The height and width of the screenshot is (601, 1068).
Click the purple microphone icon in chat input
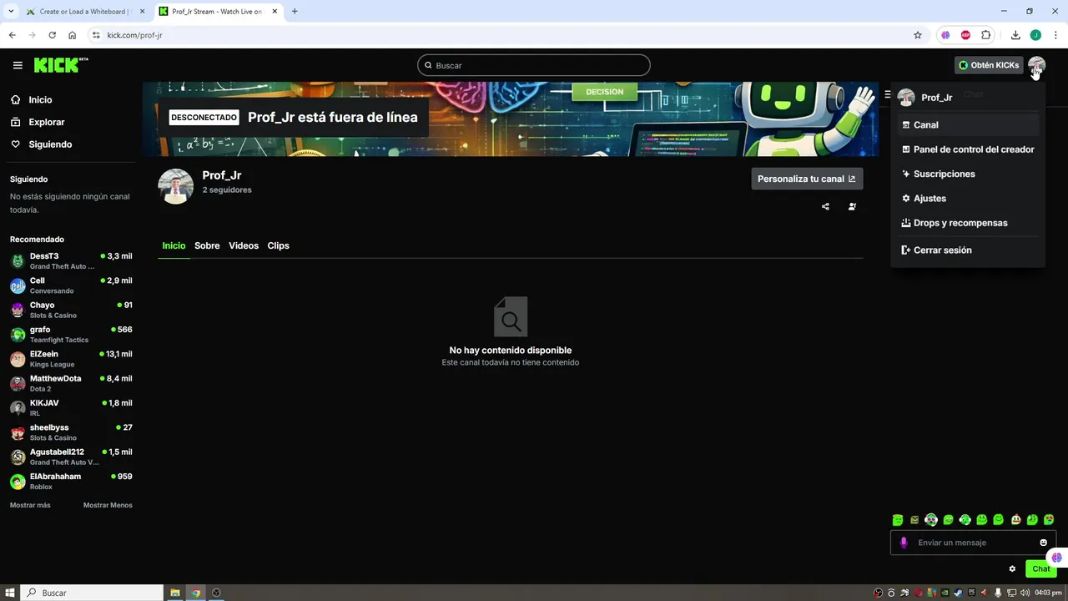tap(903, 543)
